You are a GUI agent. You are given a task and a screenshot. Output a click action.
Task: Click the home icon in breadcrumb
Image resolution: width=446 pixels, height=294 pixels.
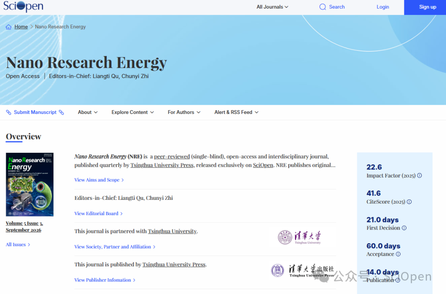pos(9,27)
